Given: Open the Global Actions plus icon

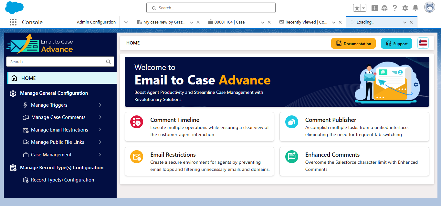Looking at the screenshot, I should pos(374,8).
